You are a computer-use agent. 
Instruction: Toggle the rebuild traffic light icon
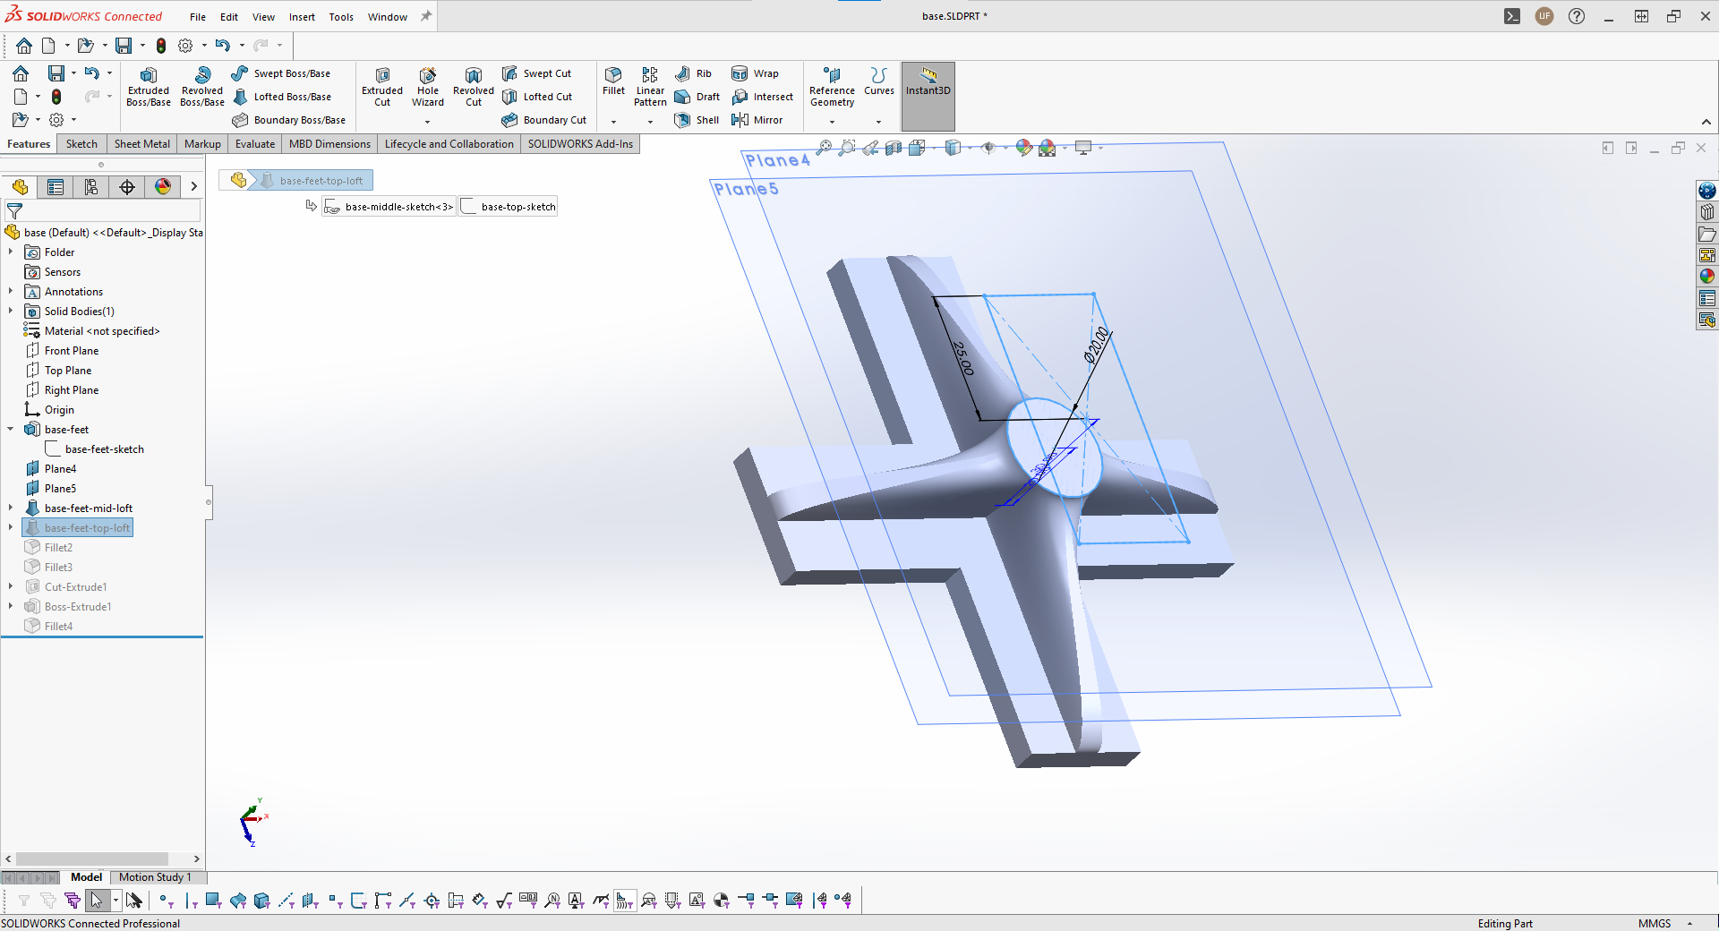tap(161, 46)
